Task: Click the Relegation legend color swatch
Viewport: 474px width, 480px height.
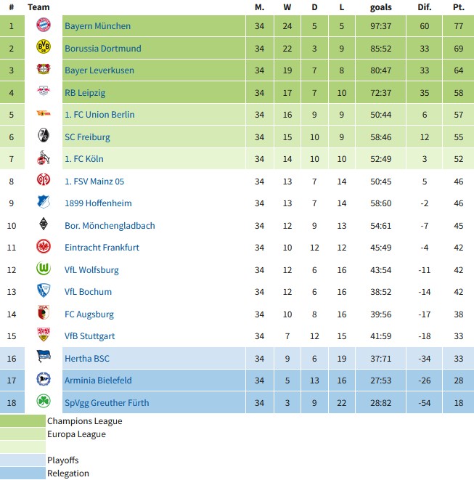Action: pos(23,473)
